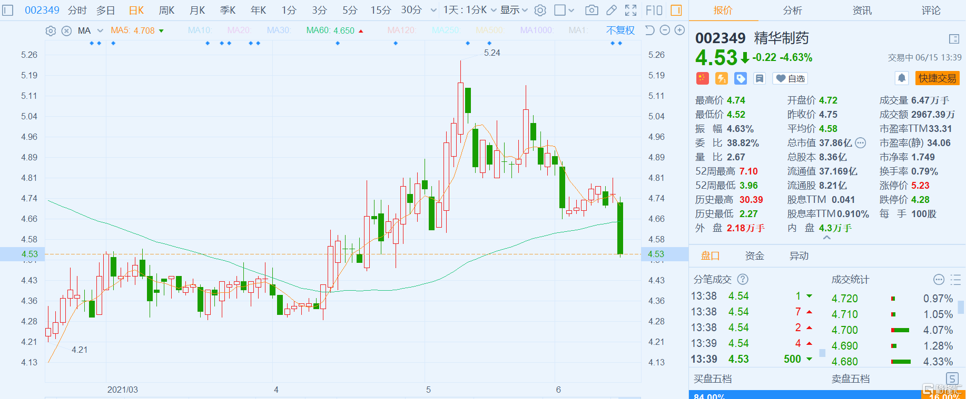The image size is (966, 399).
Task: Select the drawing pencil tool
Action: click(x=612, y=10)
